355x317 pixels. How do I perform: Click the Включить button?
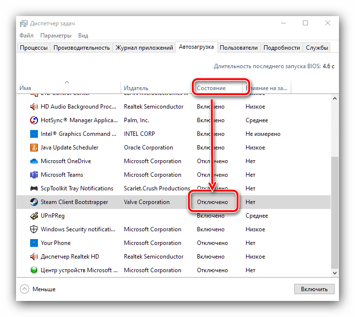314,289
